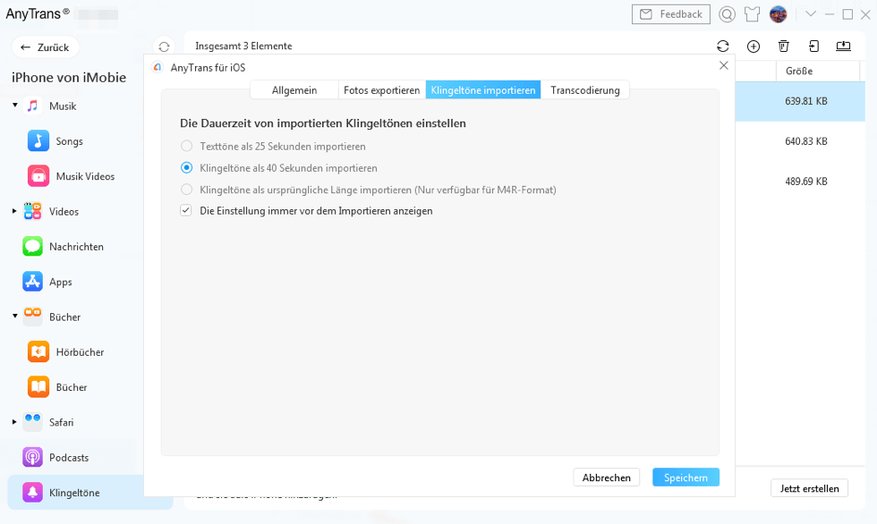Viewport: 877px width, 524px height.
Task: Select the row with 640.83 KB
Action: [800, 141]
